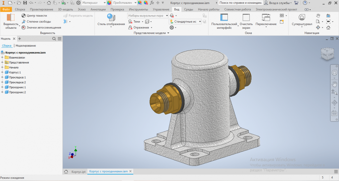Click the help search field Поиск по справке
This screenshot has width=339, height=181.
(x=241, y=3)
